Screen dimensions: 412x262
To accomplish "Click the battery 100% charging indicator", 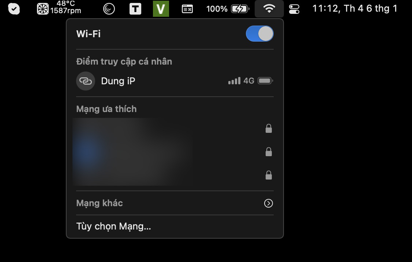I will pyautogui.click(x=228, y=9).
